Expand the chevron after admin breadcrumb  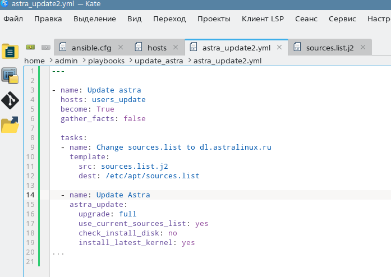pyautogui.click(x=83, y=61)
